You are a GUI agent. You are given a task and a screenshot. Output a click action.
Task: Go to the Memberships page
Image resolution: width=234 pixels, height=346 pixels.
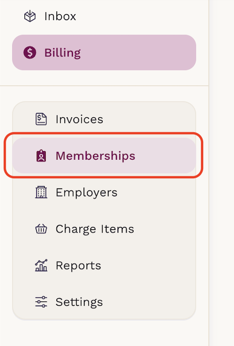point(104,156)
